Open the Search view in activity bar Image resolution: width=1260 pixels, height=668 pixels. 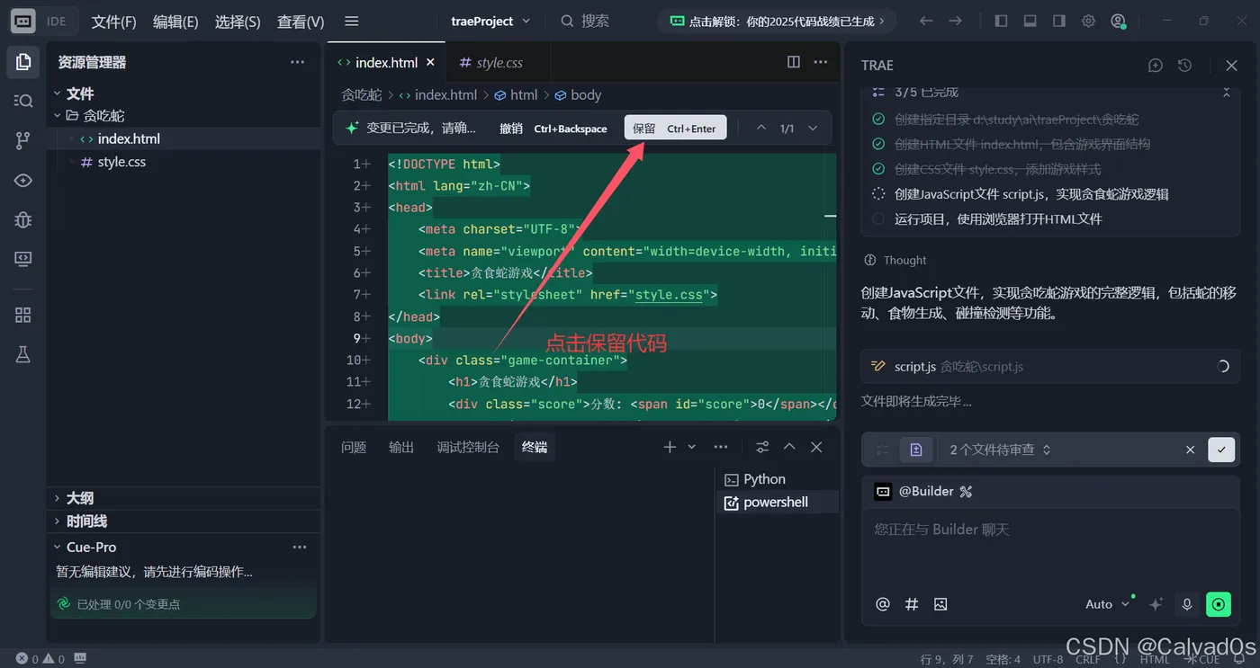23,101
